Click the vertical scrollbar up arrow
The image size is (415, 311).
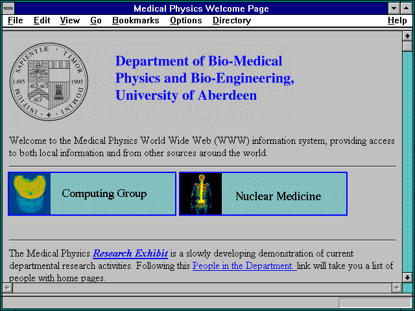coord(407,36)
